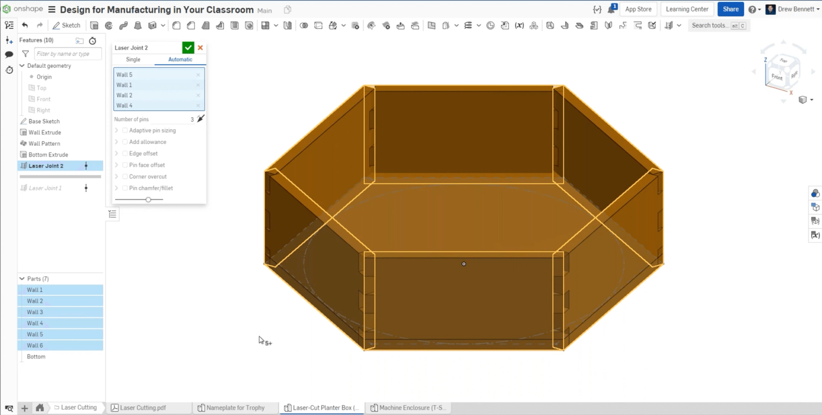Open the notifications bell
822x415 pixels.
[611, 9]
